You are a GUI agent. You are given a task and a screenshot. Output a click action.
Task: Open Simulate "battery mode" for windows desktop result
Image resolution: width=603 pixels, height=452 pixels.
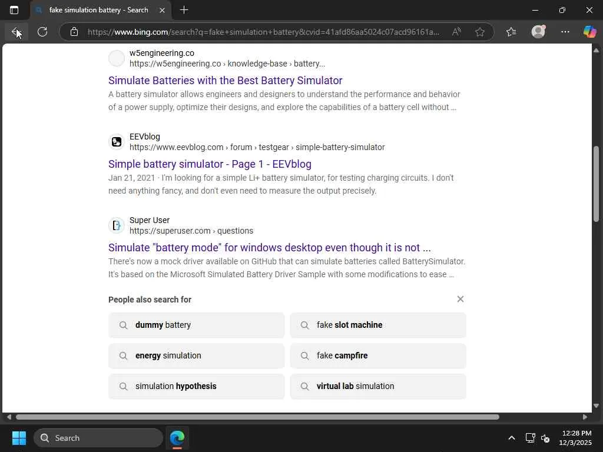270,248
